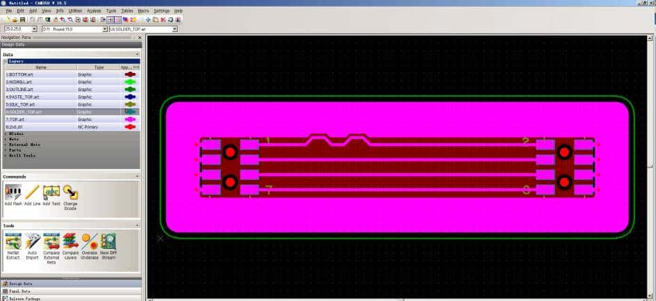Switch to Release Package pane
The image size is (656, 301).
coord(24,298)
